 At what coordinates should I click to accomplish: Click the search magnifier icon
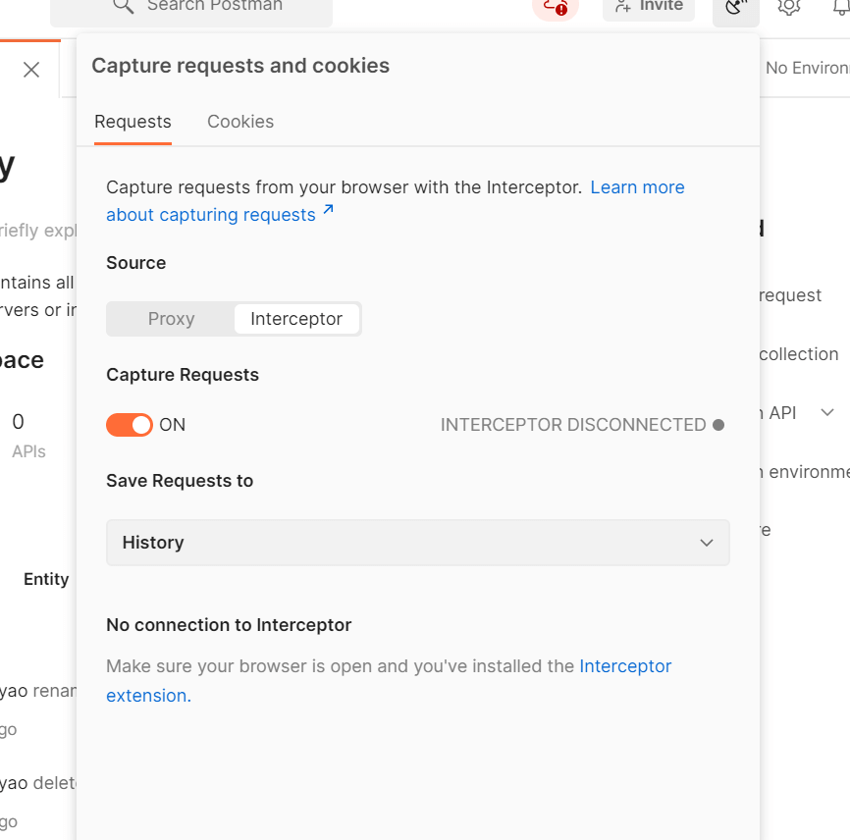point(123,6)
